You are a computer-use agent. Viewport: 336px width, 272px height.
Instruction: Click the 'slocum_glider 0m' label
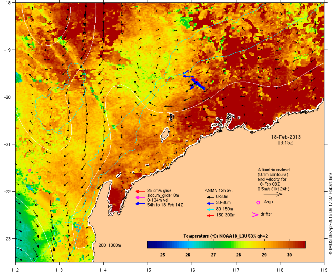pos(163,195)
